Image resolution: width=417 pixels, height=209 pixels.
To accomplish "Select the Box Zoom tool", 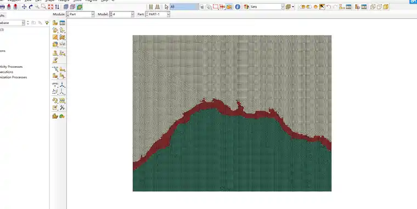I will (x=43, y=7).
